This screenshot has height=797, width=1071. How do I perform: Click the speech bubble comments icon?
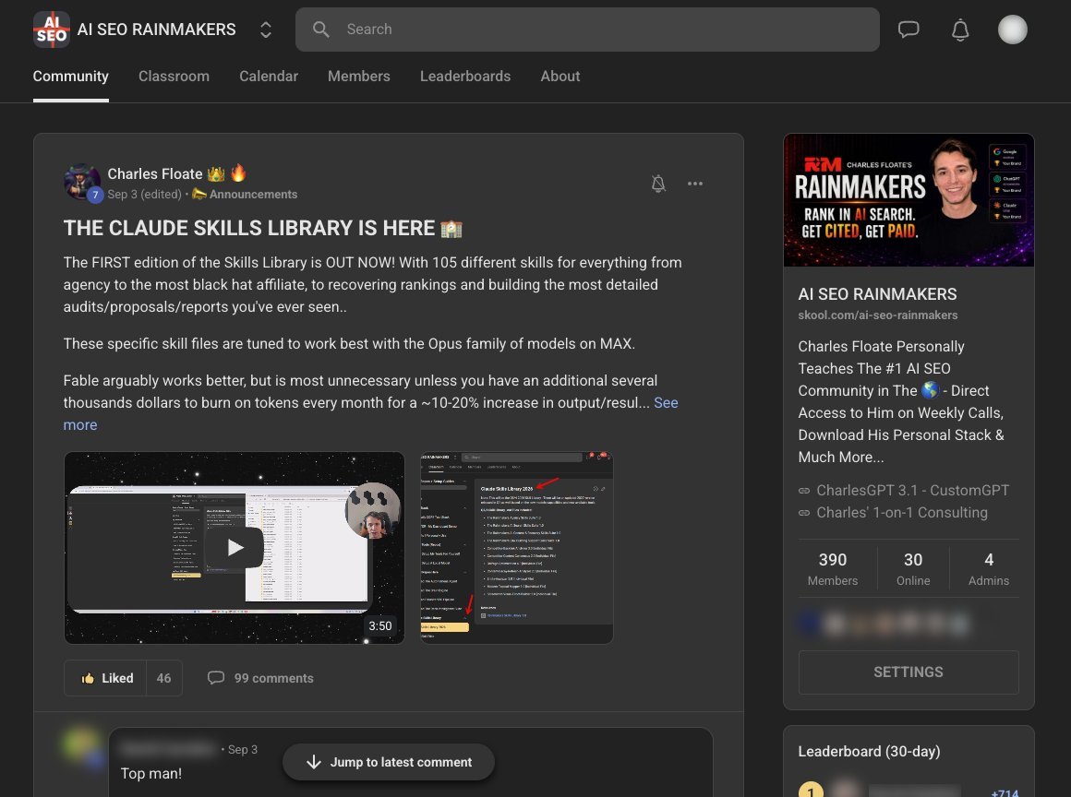pos(216,678)
